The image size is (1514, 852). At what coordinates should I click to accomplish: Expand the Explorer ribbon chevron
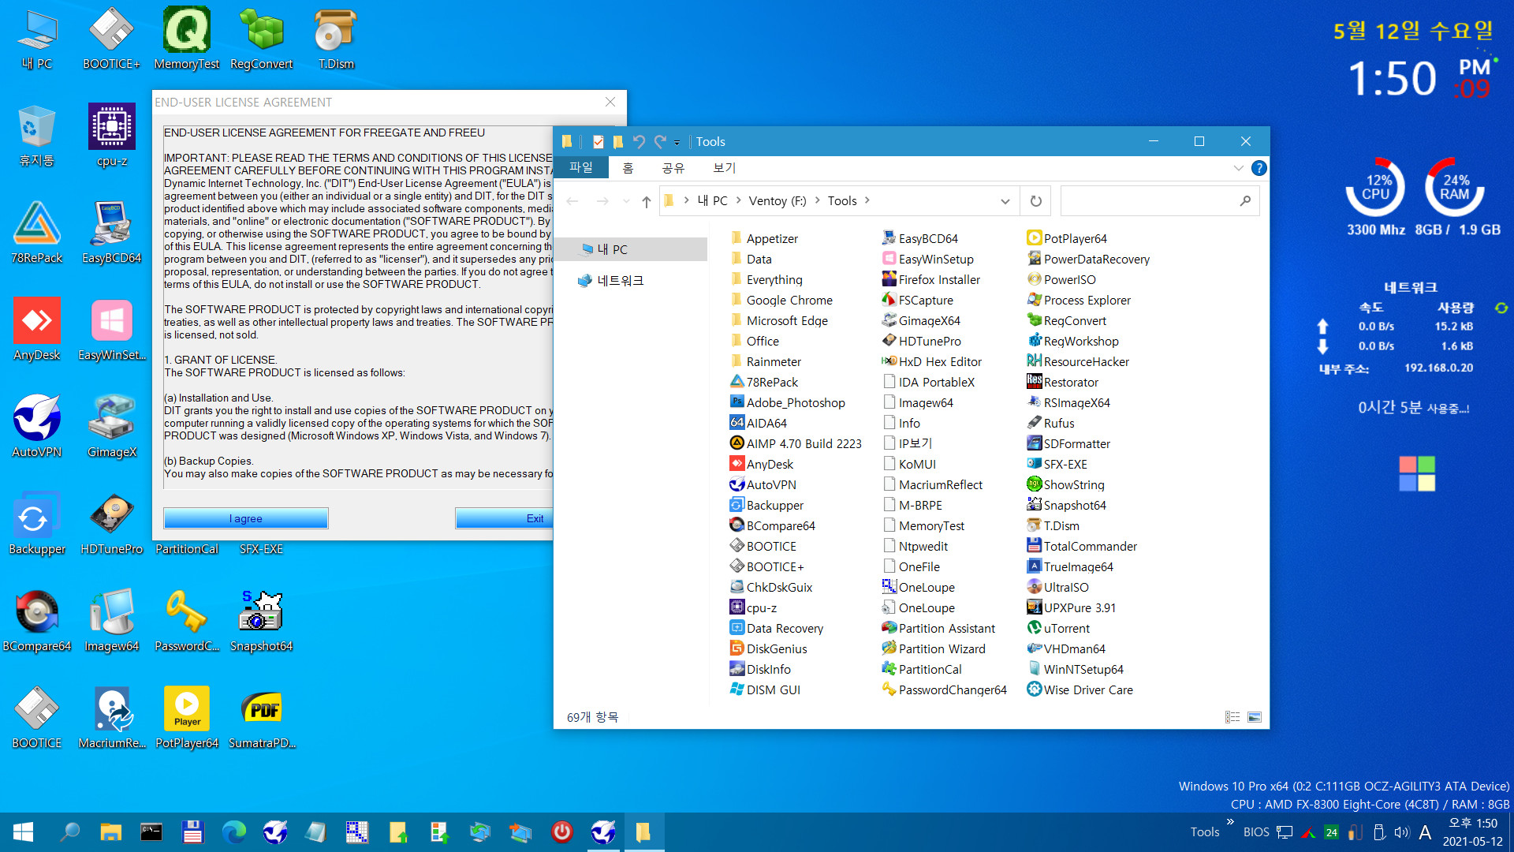pos(1238,168)
